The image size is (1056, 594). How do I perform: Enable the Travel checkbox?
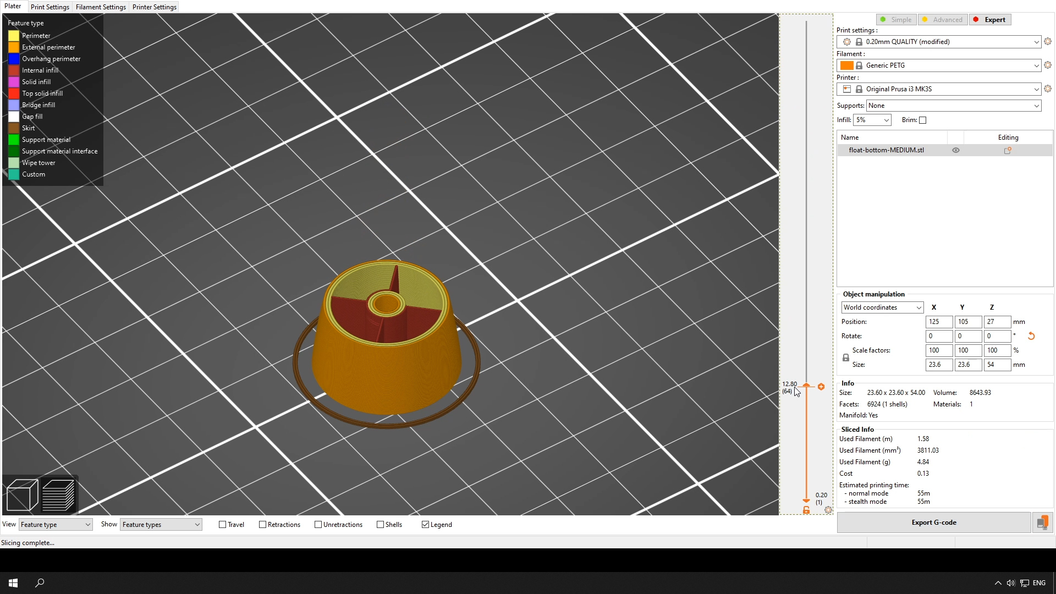223,525
